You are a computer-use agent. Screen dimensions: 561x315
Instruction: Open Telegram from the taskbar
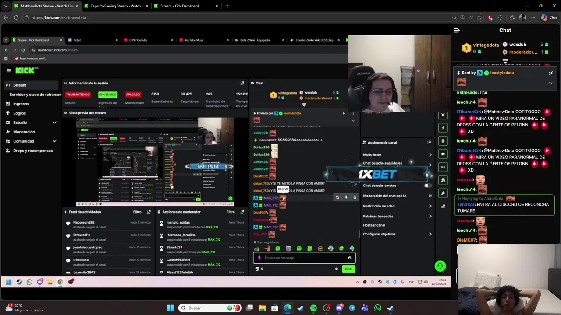352,308
